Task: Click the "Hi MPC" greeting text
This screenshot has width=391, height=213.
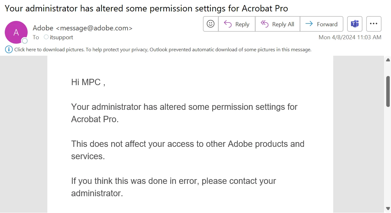Action: click(x=88, y=82)
